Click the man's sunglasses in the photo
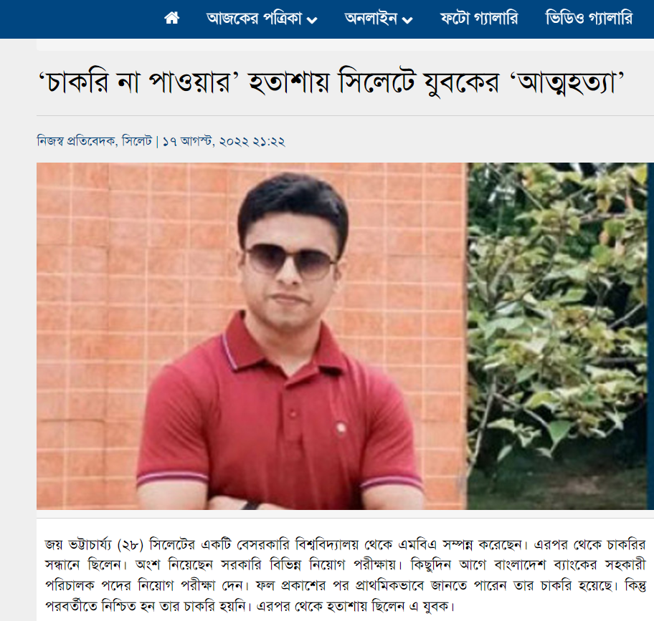The width and height of the screenshot is (654, 621). tap(290, 260)
